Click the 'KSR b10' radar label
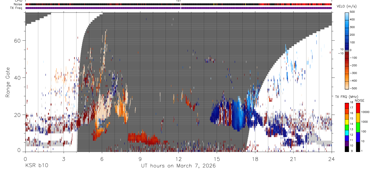 pyautogui.click(x=36, y=166)
